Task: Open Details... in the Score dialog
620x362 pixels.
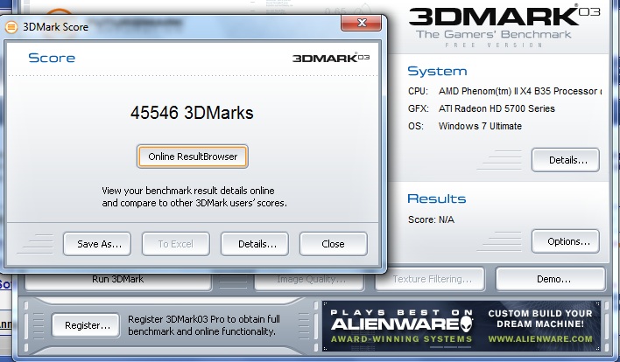Action: tap(257, 244)
